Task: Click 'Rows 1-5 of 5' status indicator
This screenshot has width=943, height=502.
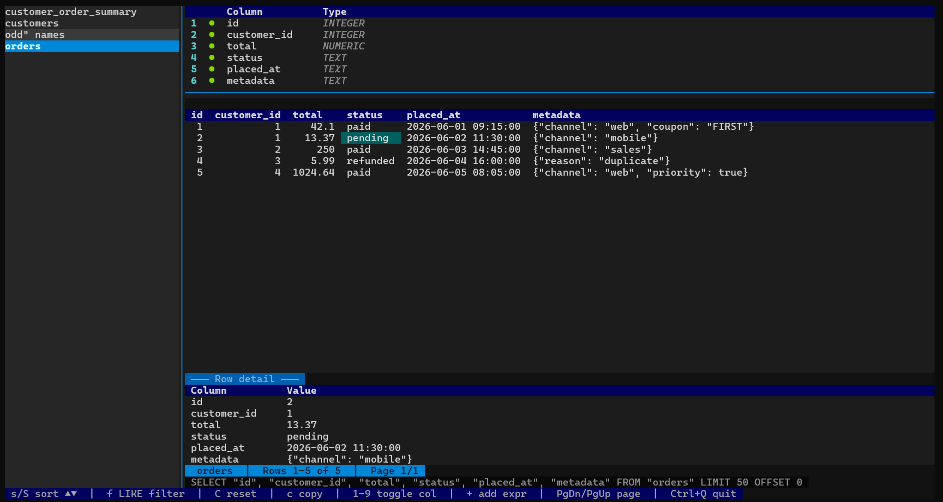Action: click(302, 471)
